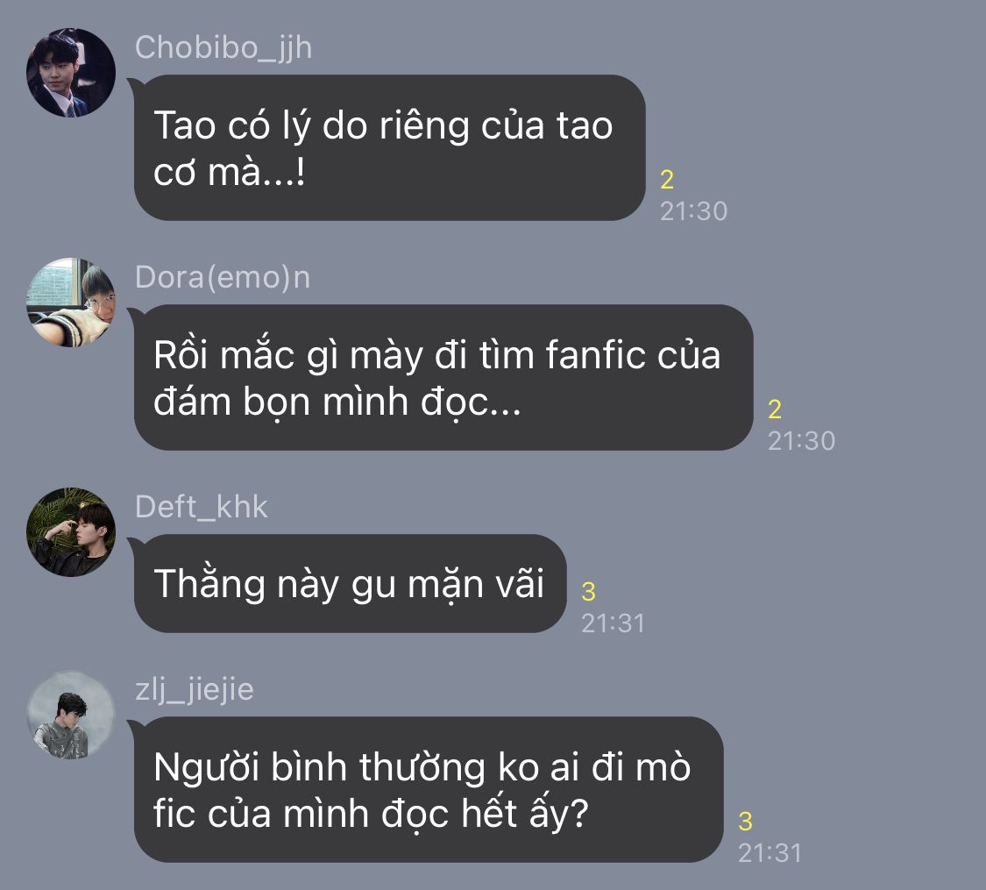The width and height of the screenshot is (986, 890).
Task: Click read count 2 beside Chobibo_jjh's message
Action: [x=667, y=180]
